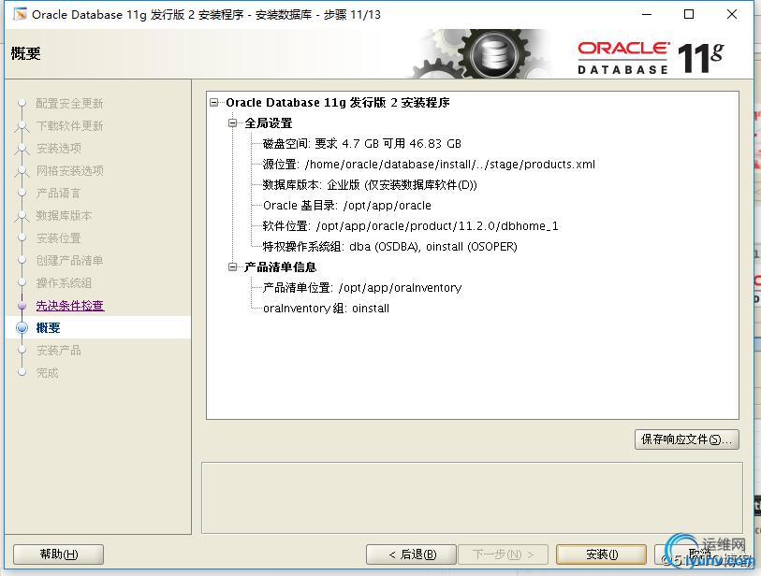Image resolution: width=761 pixels, height=576 pixels.
Task: Collapse the 全局设置 tree section
Action: 232,123
